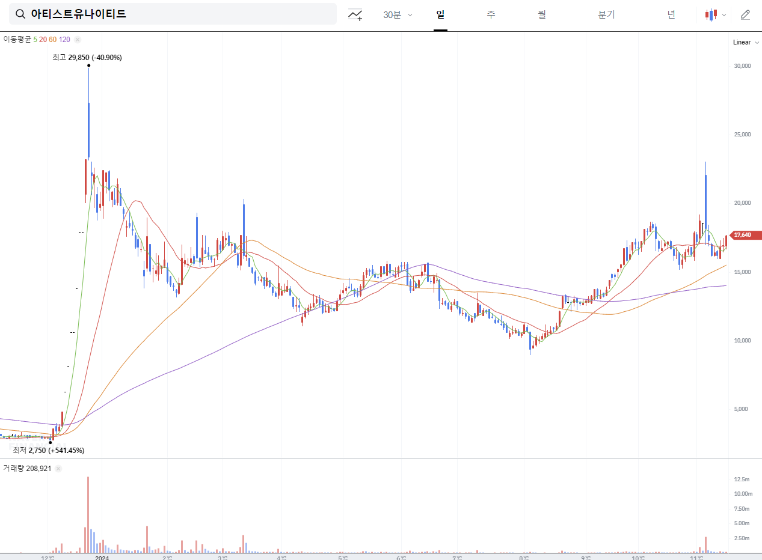This screenshot has height=560, width=762.
Task: Open the add indicator line-chart icon
Action: pos(355,15)
